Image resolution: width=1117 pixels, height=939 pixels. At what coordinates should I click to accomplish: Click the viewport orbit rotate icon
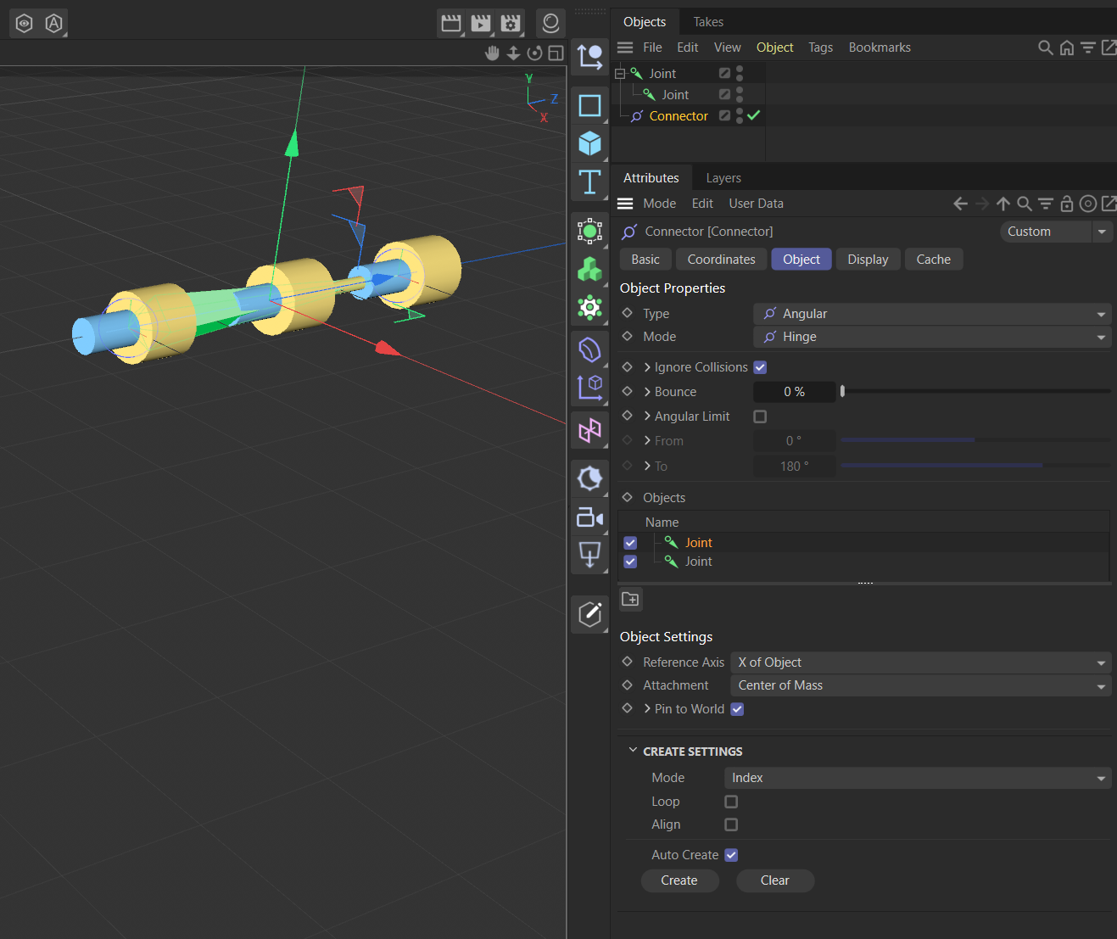534,53
